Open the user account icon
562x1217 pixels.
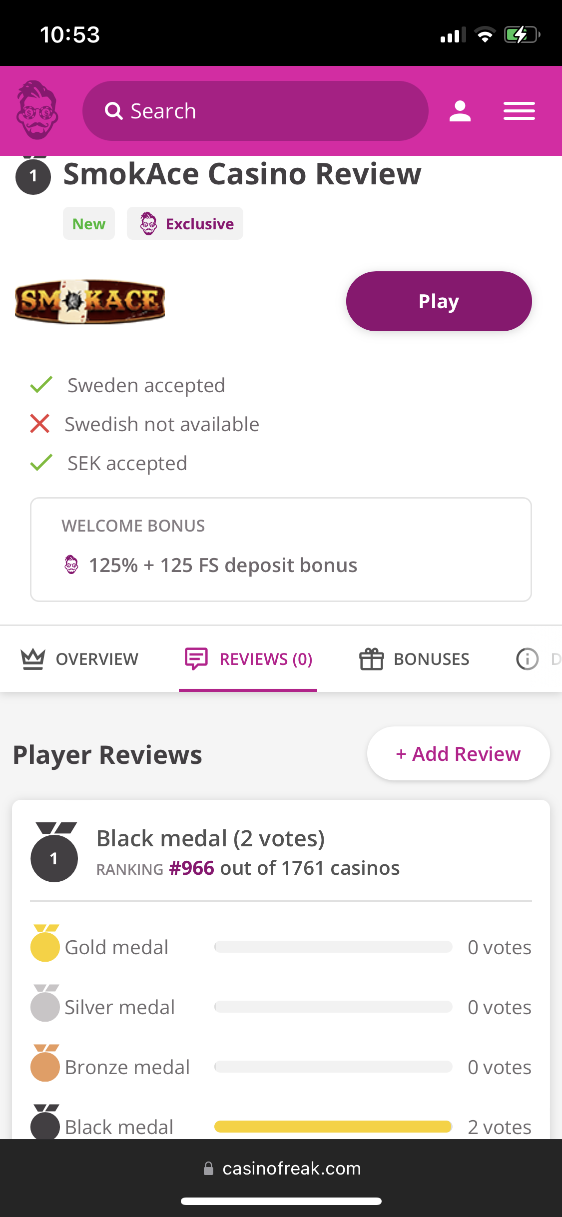[460, 111]
